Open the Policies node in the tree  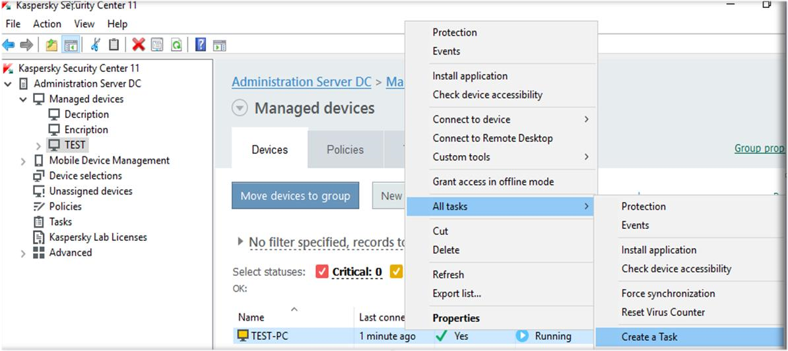click(65, 207)
